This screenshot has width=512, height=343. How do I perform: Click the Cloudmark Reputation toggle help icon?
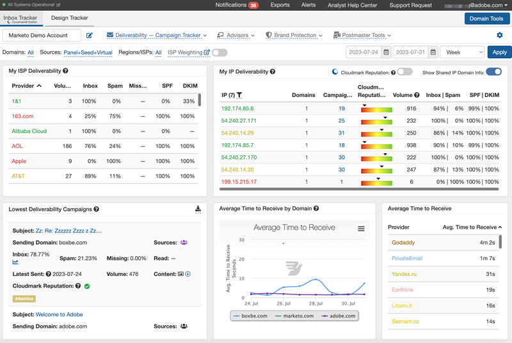(x=393, y=73)
